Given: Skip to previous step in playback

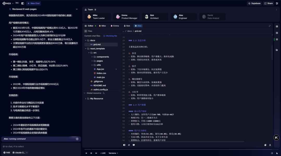Looking at the screenshot, I should 86,153.
